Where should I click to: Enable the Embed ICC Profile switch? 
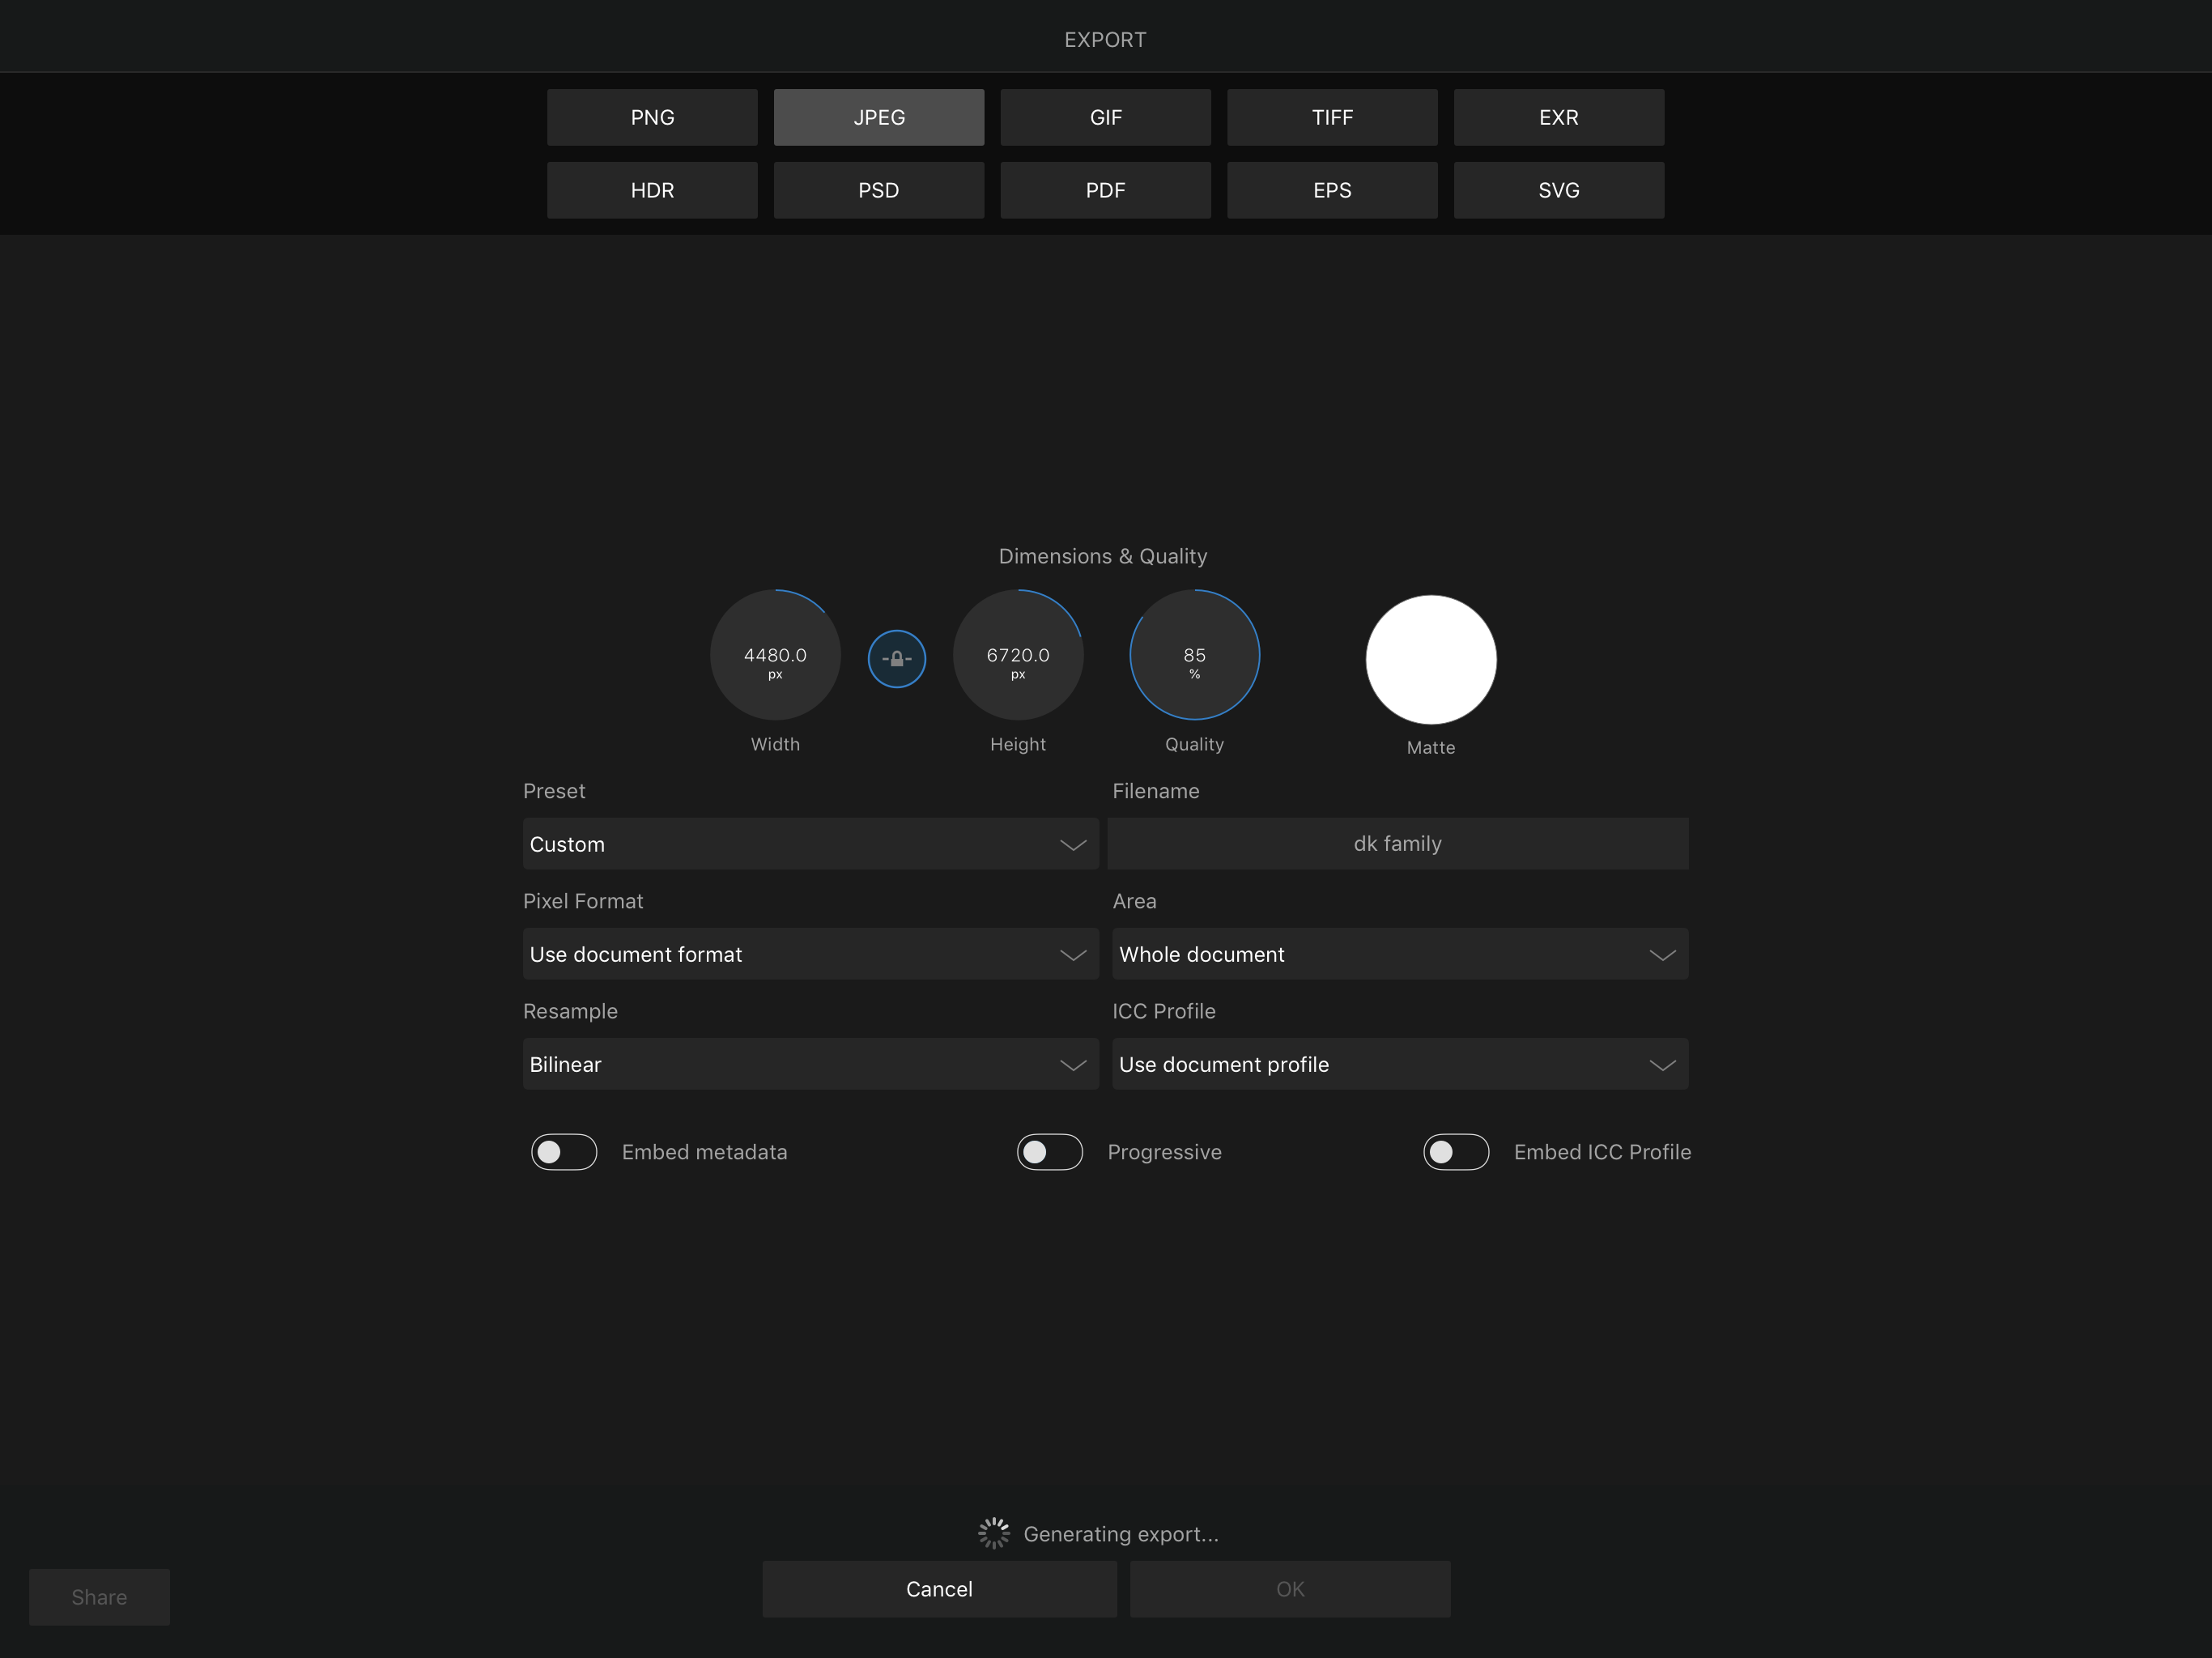click(x=1456, y=1152)
